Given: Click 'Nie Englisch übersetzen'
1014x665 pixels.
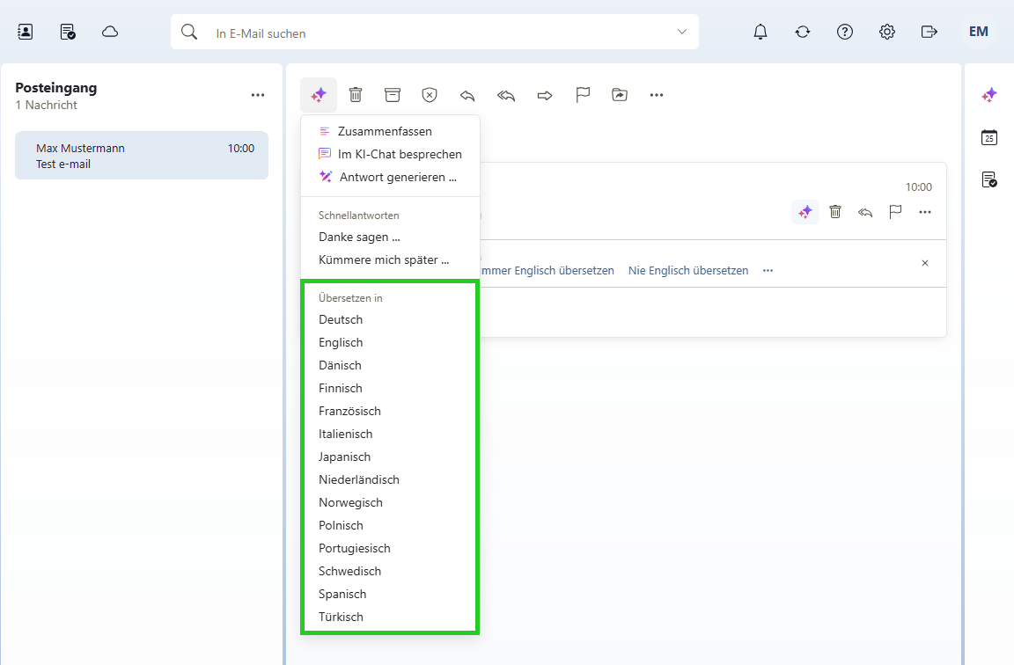Looking at the screenshot, I should point(687,270).
